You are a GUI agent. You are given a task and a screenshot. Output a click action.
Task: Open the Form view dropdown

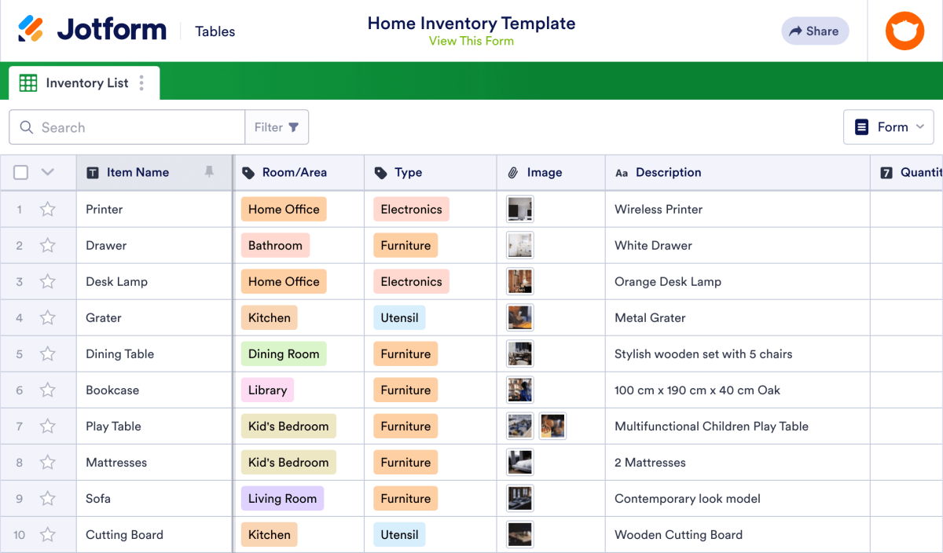tap(888, 126)
